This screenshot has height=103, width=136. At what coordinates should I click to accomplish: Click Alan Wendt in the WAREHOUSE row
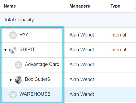[x=82, y=94]
